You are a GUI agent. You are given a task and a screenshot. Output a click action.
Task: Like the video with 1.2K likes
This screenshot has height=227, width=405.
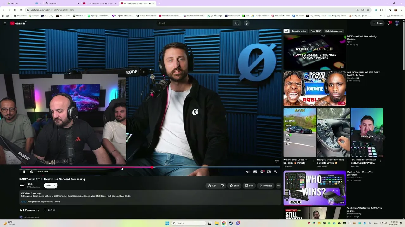tap(212, 186)
